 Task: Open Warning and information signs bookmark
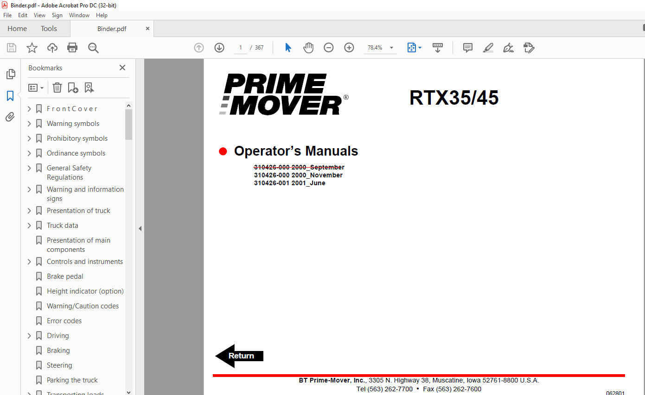[x=85, y=194]
